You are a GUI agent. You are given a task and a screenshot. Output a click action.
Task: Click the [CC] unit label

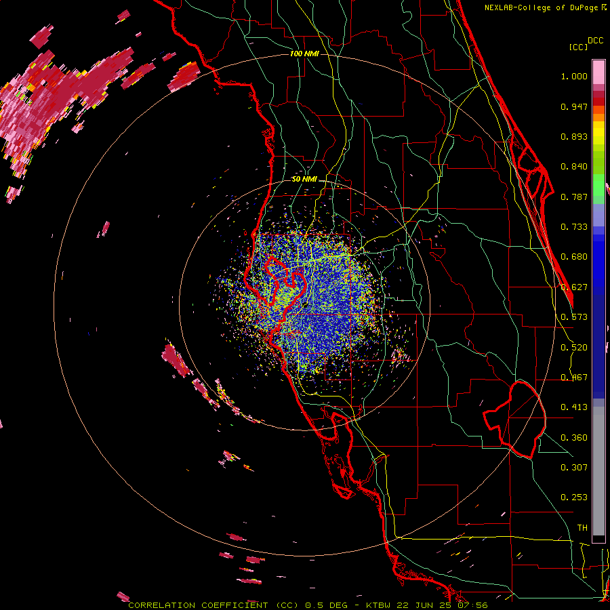click(x=578, y=47)
